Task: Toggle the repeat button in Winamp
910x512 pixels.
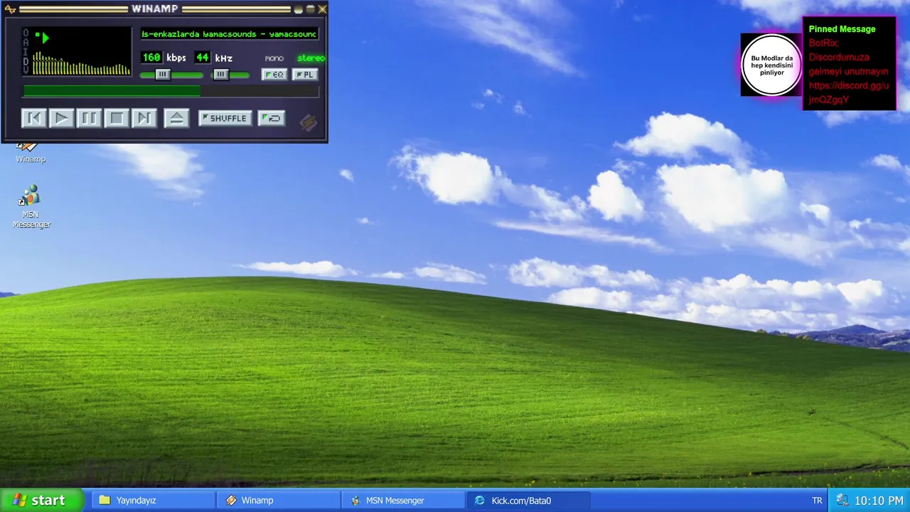Action: pos(272,118)
